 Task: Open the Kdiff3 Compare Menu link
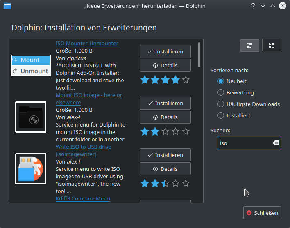(x=83, y=199)
